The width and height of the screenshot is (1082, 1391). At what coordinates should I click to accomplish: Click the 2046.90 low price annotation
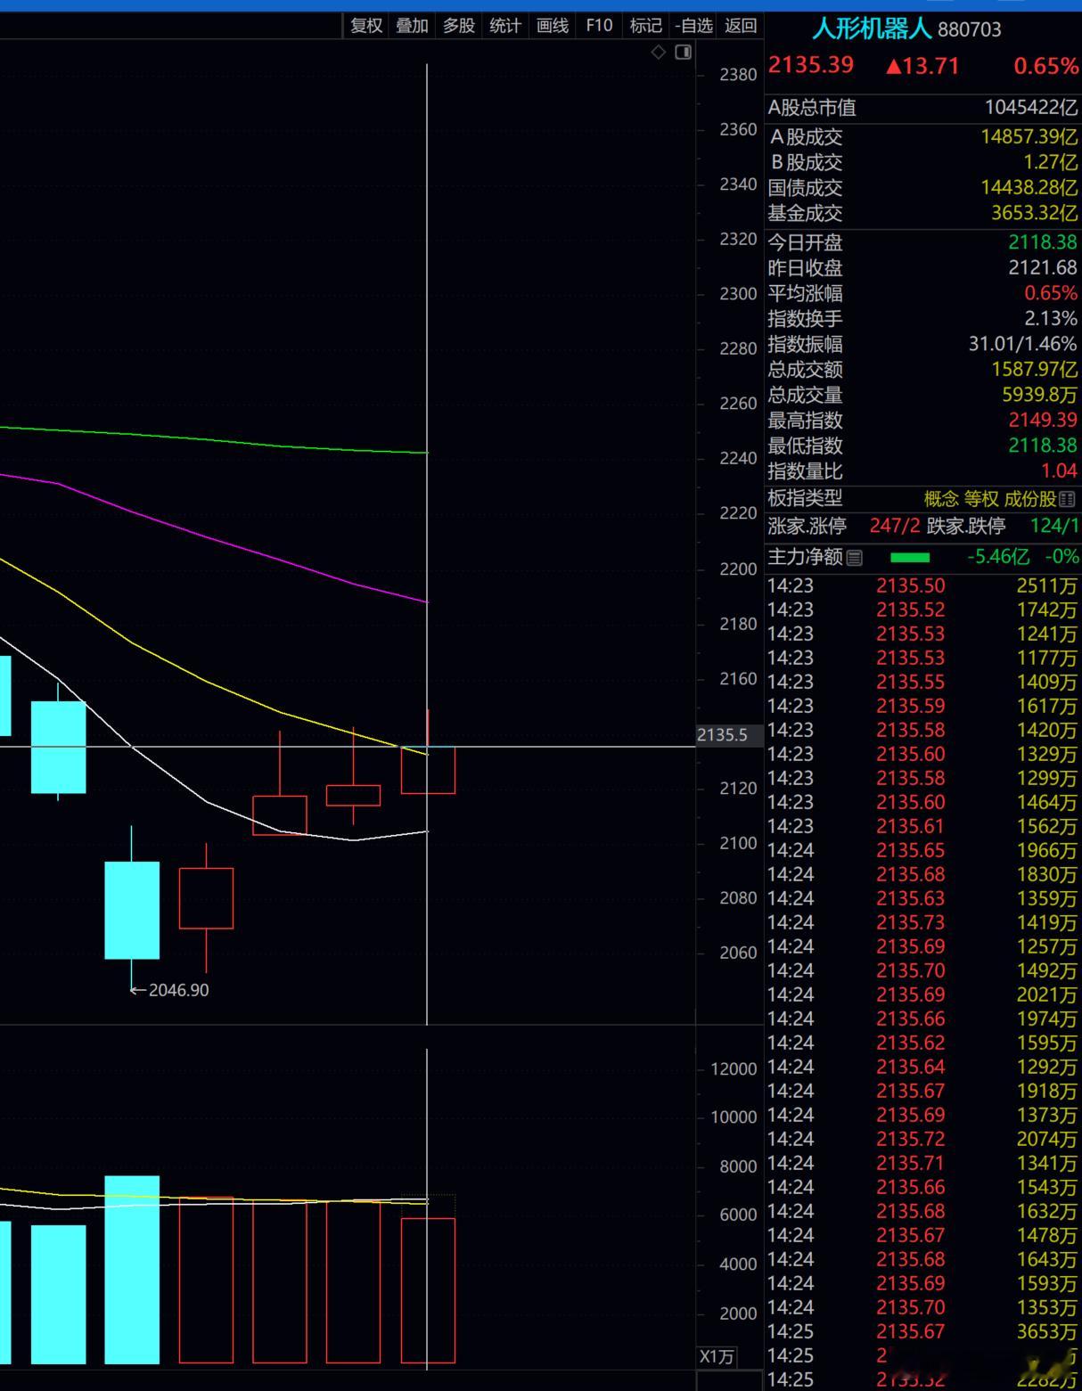click(178, 990)
